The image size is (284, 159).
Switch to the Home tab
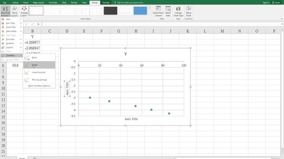click(16, 3)
